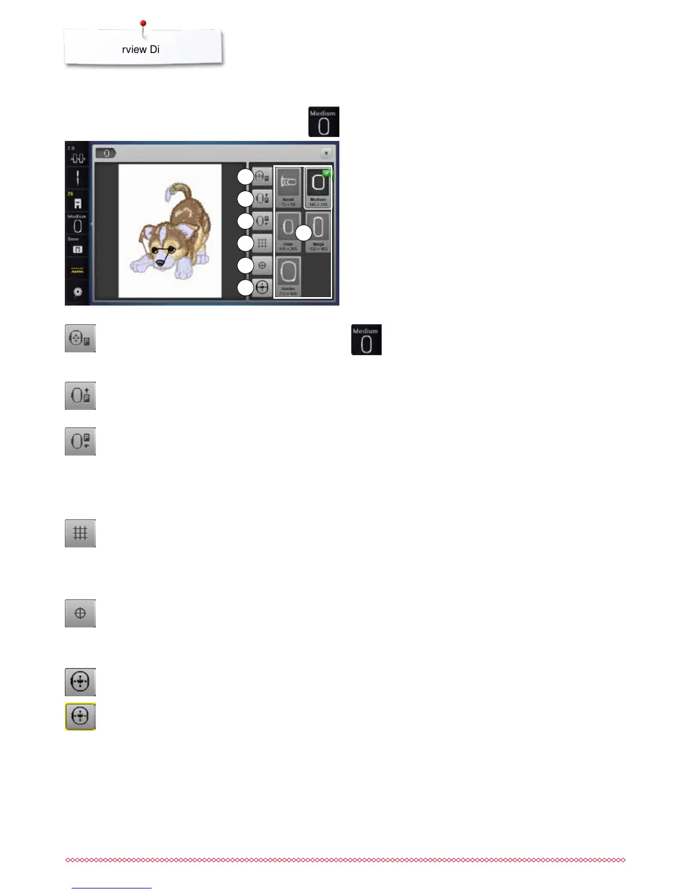Tap the hoop centering button beside the dog preview

pyautogui.click(x=263, y=176)
